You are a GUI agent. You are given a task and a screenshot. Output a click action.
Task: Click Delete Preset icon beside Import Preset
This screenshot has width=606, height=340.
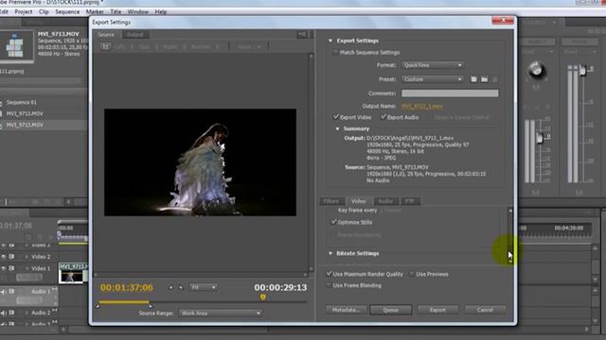[x=494, y=79]
